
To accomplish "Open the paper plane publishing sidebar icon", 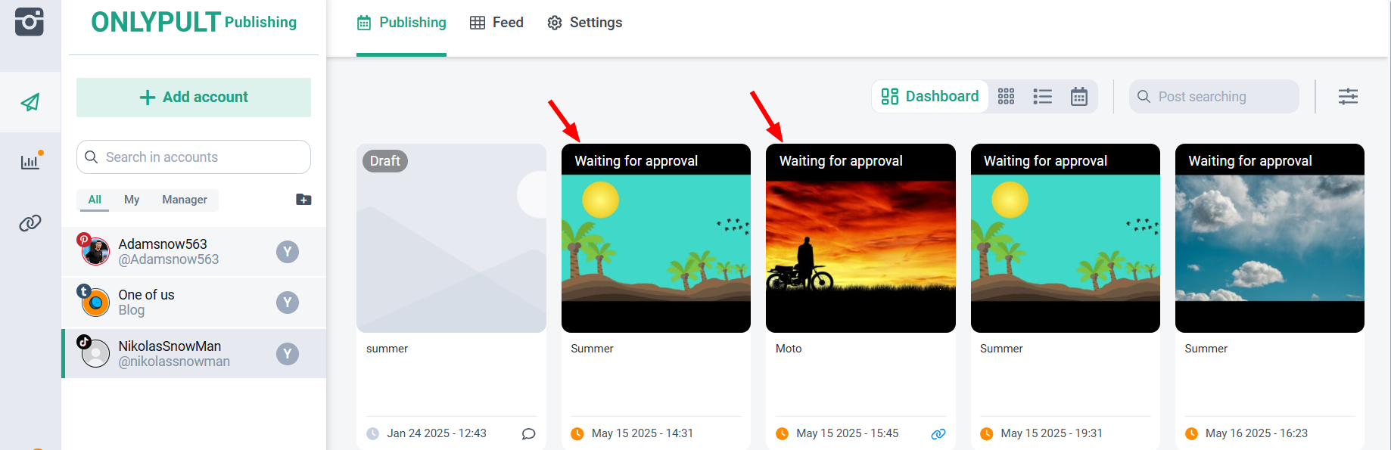I will coord(30,102).
